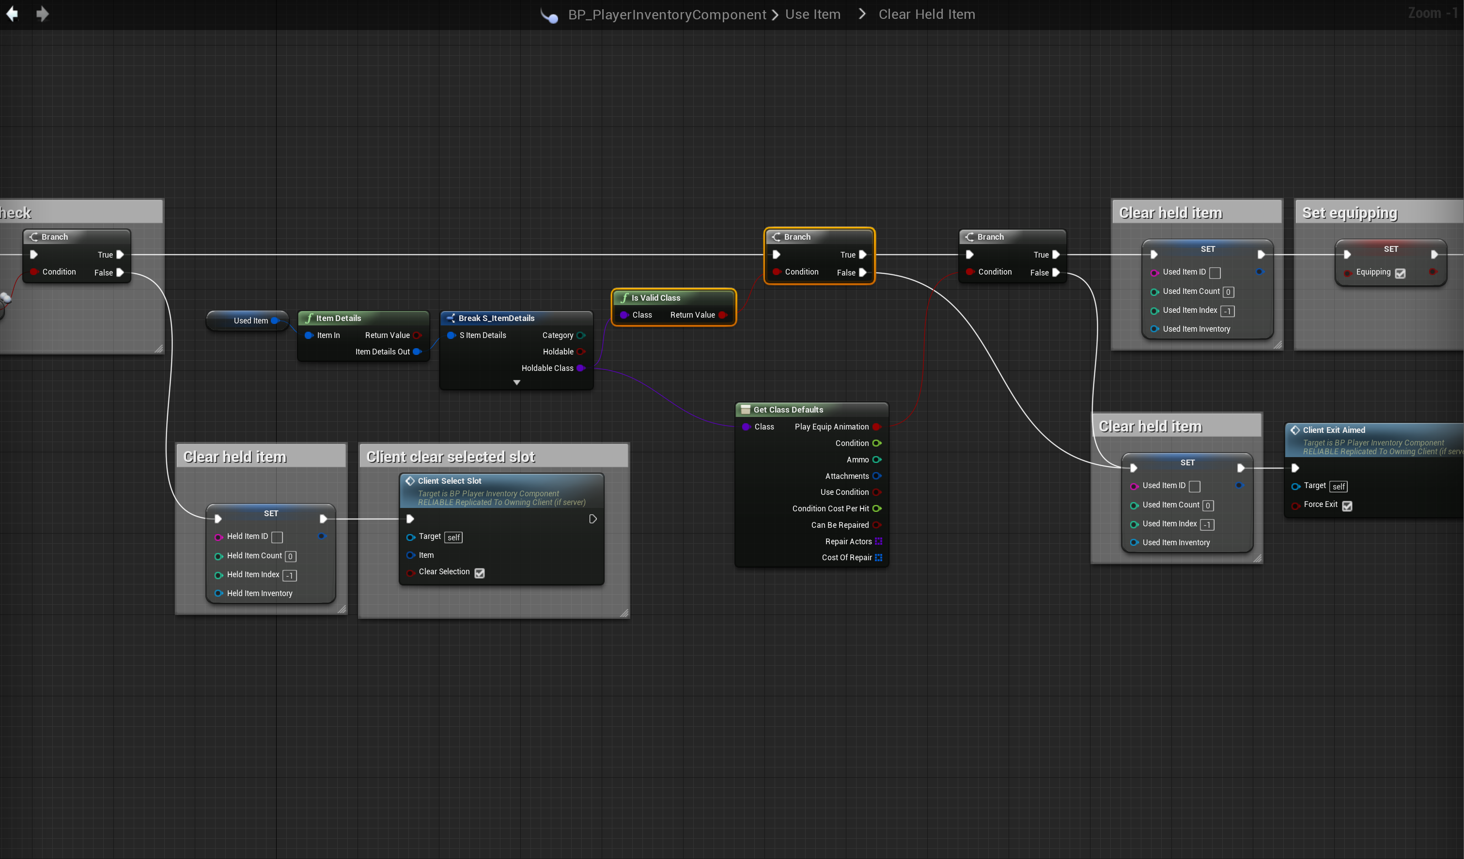Screen dimensions: 1464x859
Task: Click the Holdable Class purple output pin
Action: 580,368
